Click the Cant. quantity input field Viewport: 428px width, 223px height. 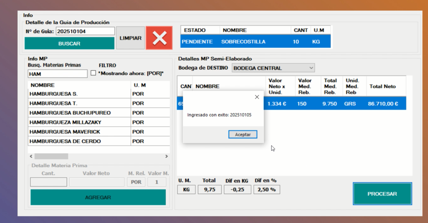coord(48,182)
